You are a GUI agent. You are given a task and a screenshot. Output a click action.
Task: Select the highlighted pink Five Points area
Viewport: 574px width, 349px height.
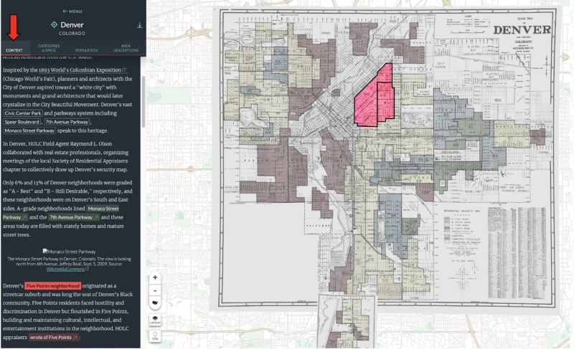(x=374, y=97)
